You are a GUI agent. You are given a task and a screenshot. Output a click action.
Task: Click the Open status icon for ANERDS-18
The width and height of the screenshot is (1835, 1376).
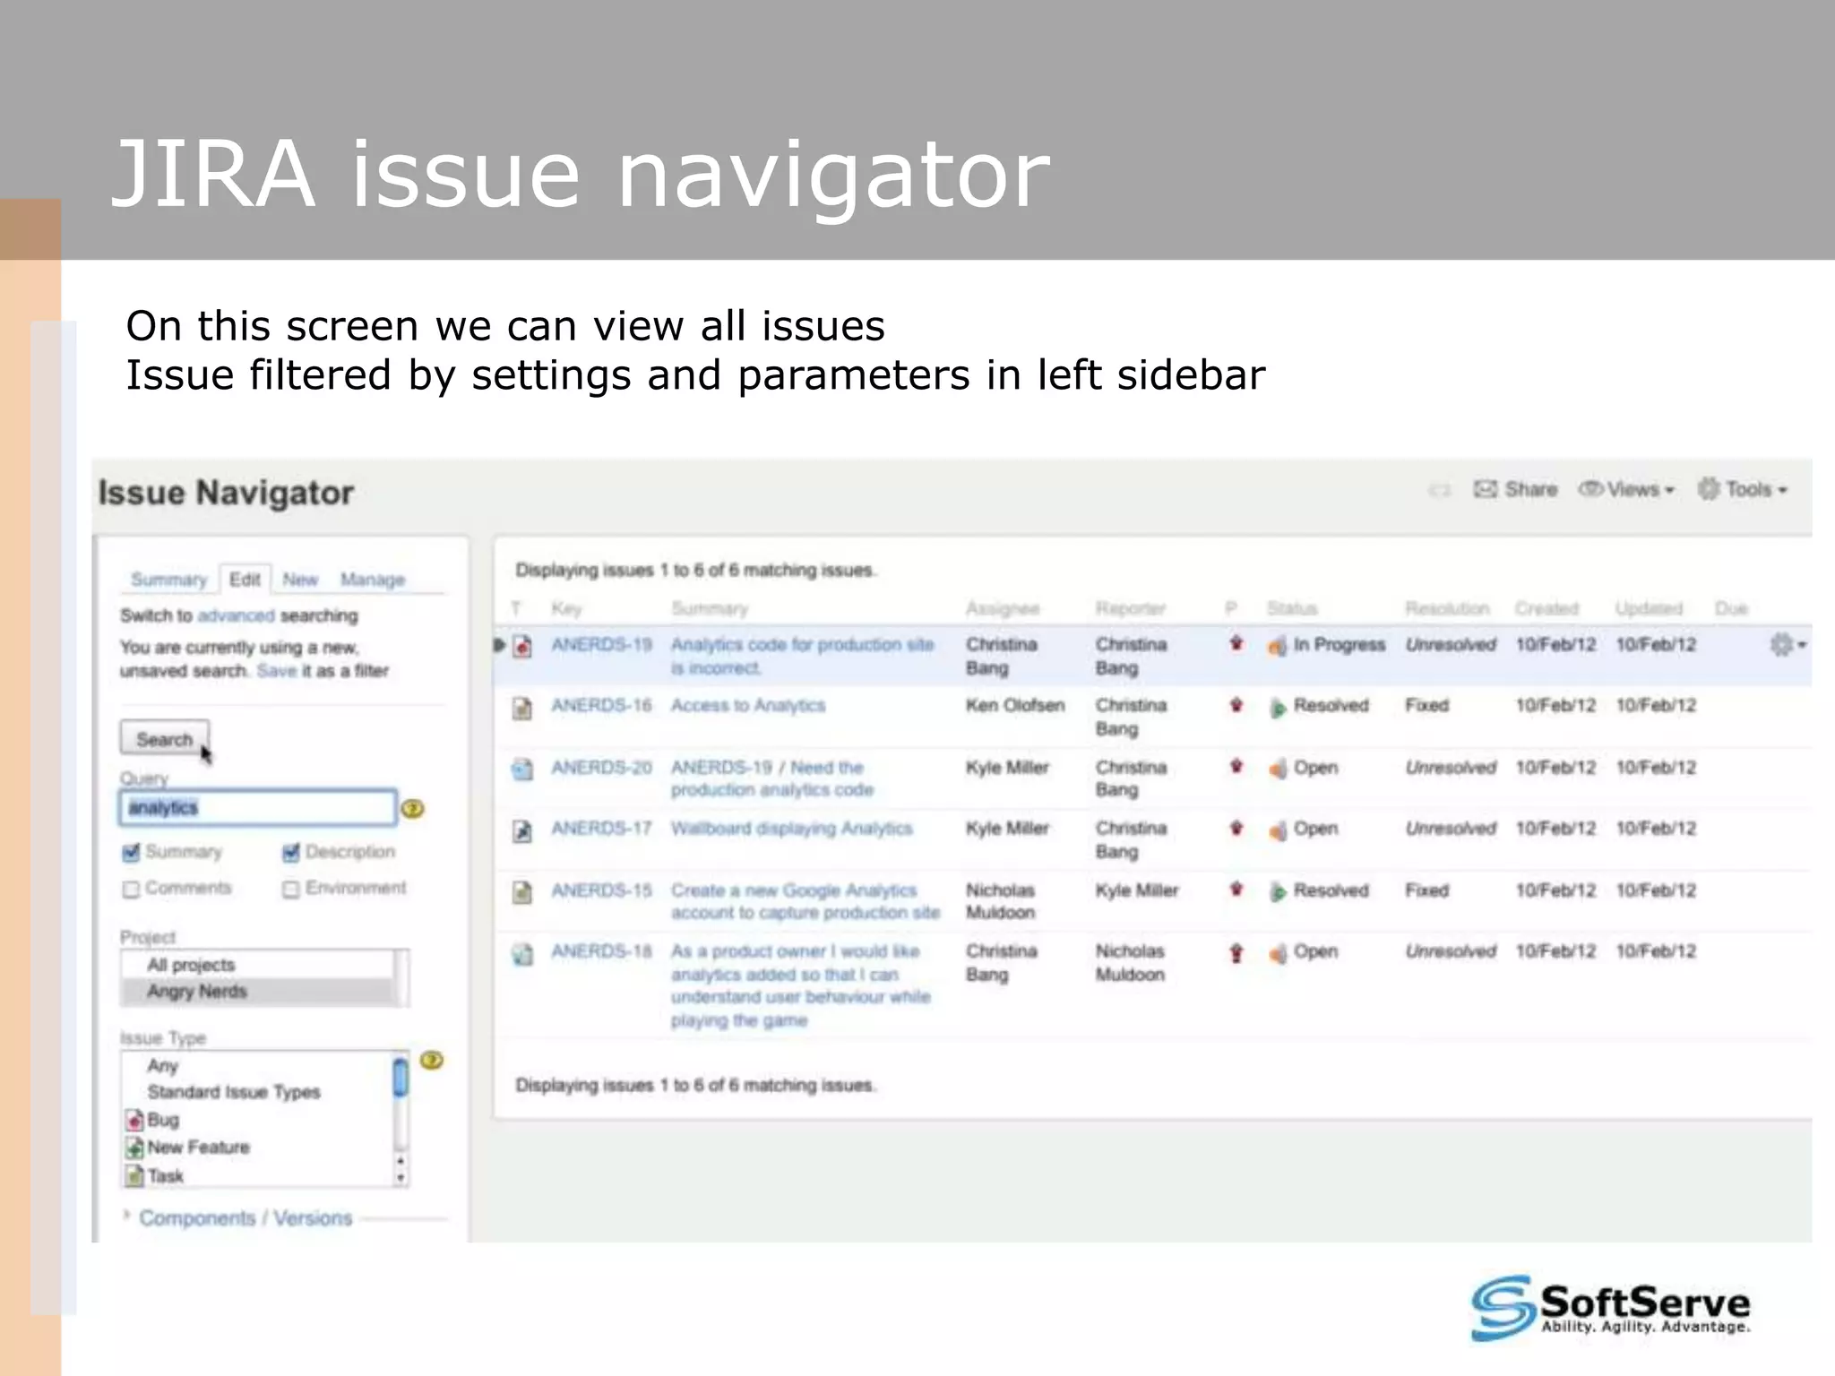[1278, 953]
